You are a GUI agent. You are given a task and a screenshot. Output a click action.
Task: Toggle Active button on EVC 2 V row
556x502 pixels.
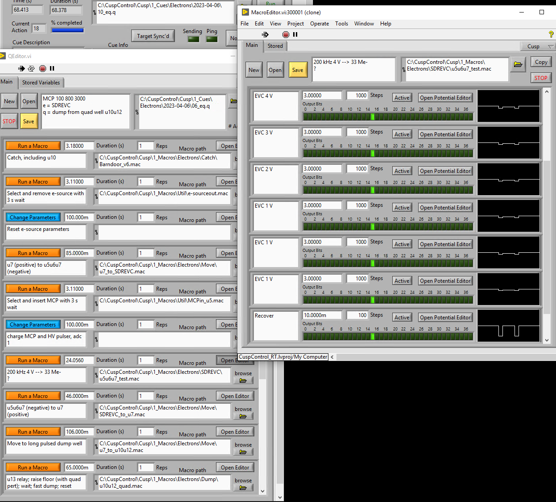[402, 171]
